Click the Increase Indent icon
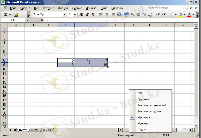Viewport: 201px width, 138px height. 164,15
